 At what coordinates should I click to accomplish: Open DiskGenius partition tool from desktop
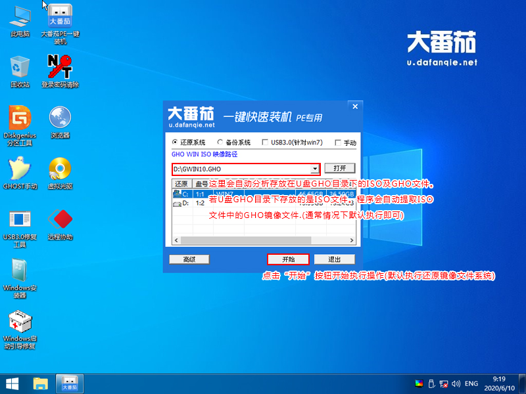[x=18, y=121]
